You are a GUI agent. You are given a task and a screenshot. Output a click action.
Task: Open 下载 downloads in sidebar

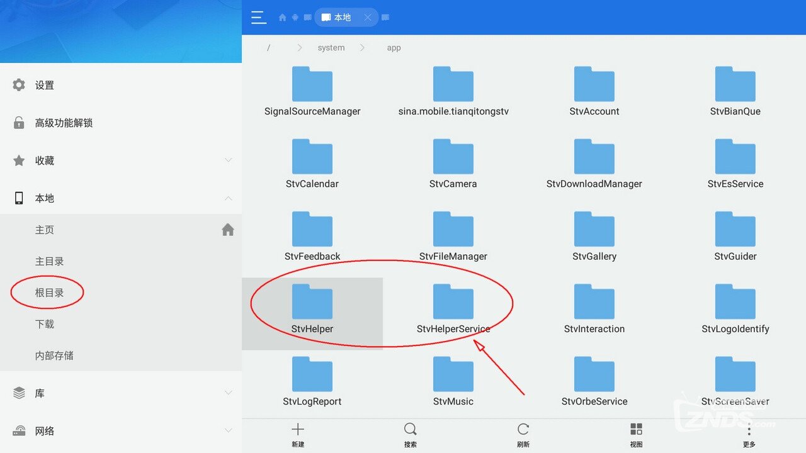(121, 324)
